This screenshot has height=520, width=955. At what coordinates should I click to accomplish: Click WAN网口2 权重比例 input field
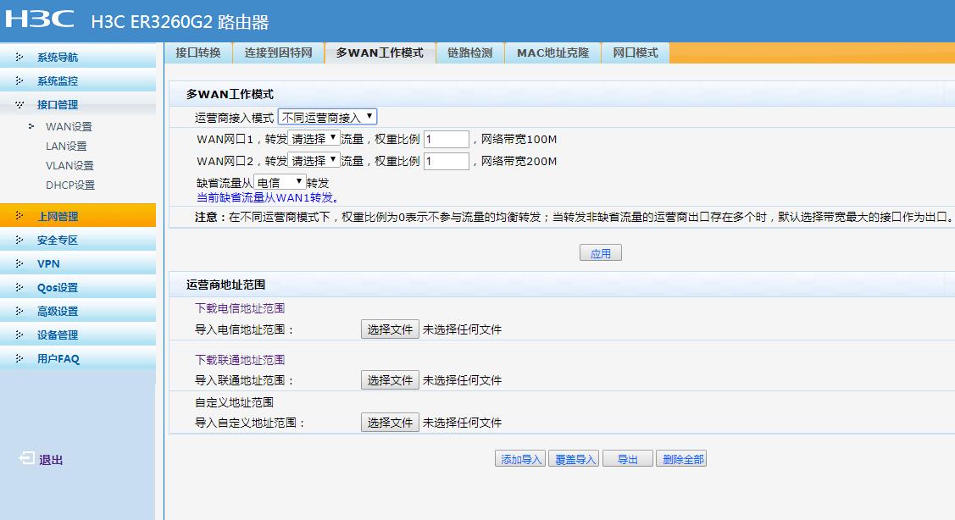pos(447,161)
